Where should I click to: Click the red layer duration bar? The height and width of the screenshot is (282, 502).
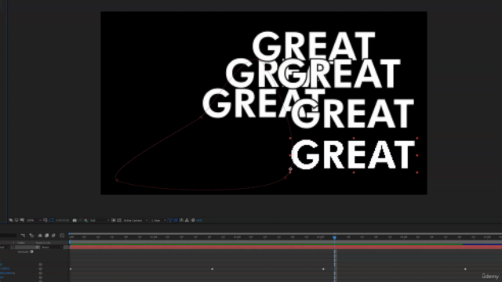coord(286,248)
